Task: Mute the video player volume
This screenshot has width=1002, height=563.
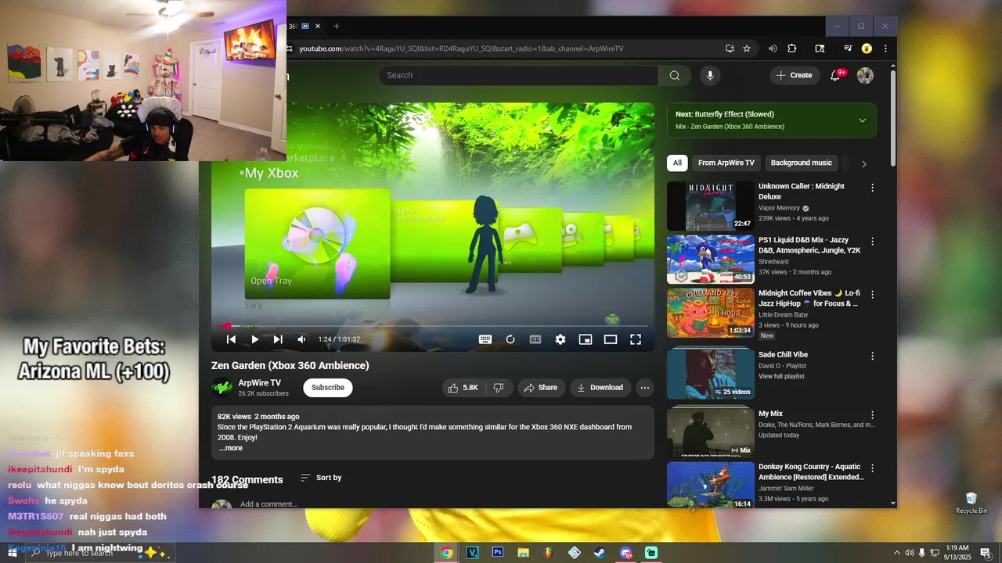Action: click(302, 339)
